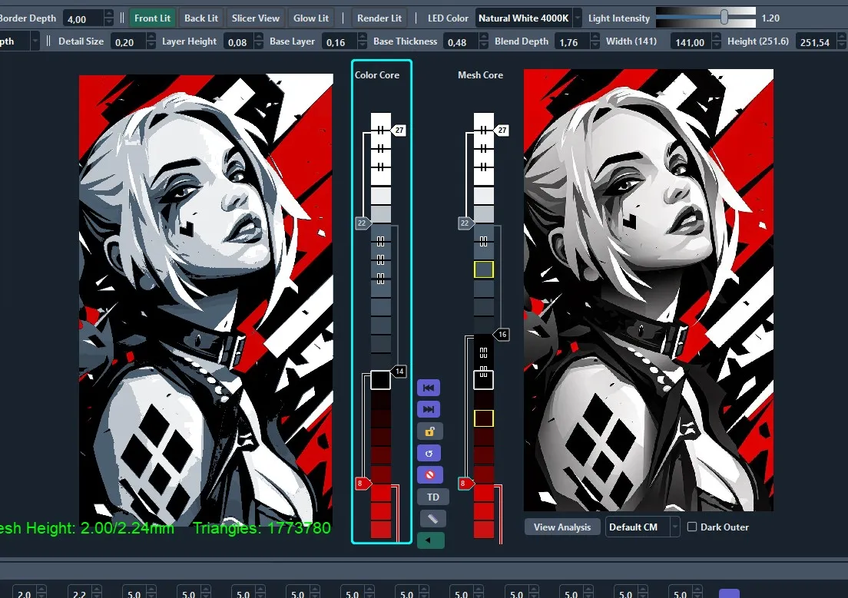
Task: Click the left color preview image
Action: (x=206, y=300)
